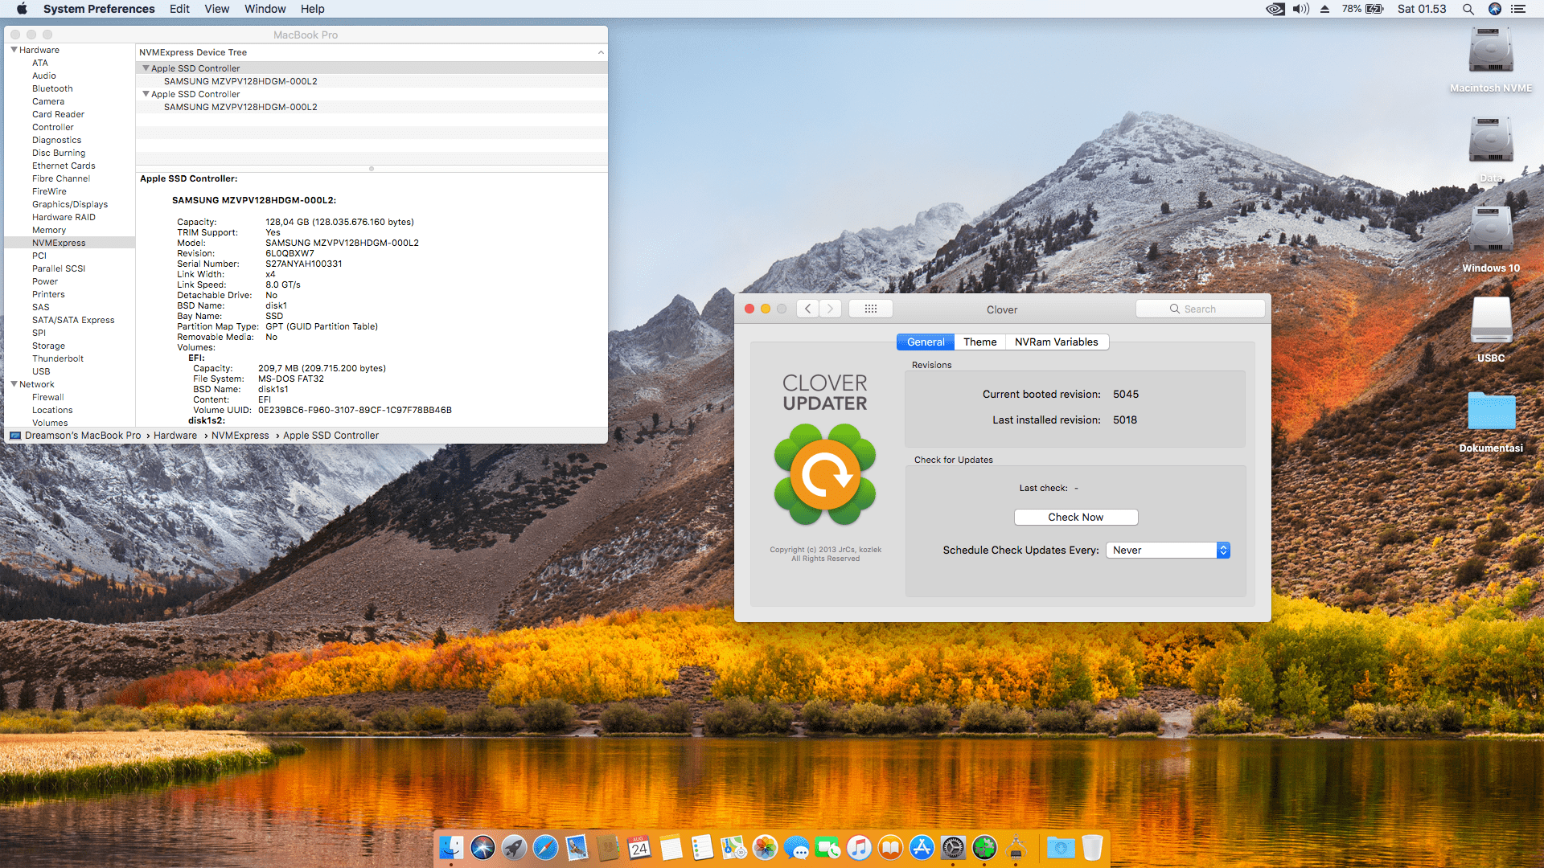Screen dimensions: 1544x868
Task: Open System Preferences dock icon
Action: click(x=953, y=847)
